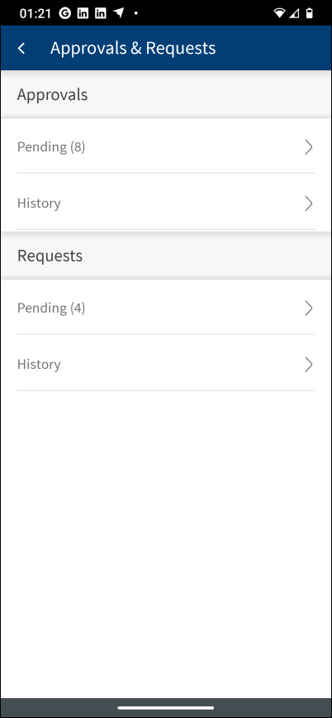
Task: Expand Approvals History chevron arrow
Action: click(x=309, y=203)
